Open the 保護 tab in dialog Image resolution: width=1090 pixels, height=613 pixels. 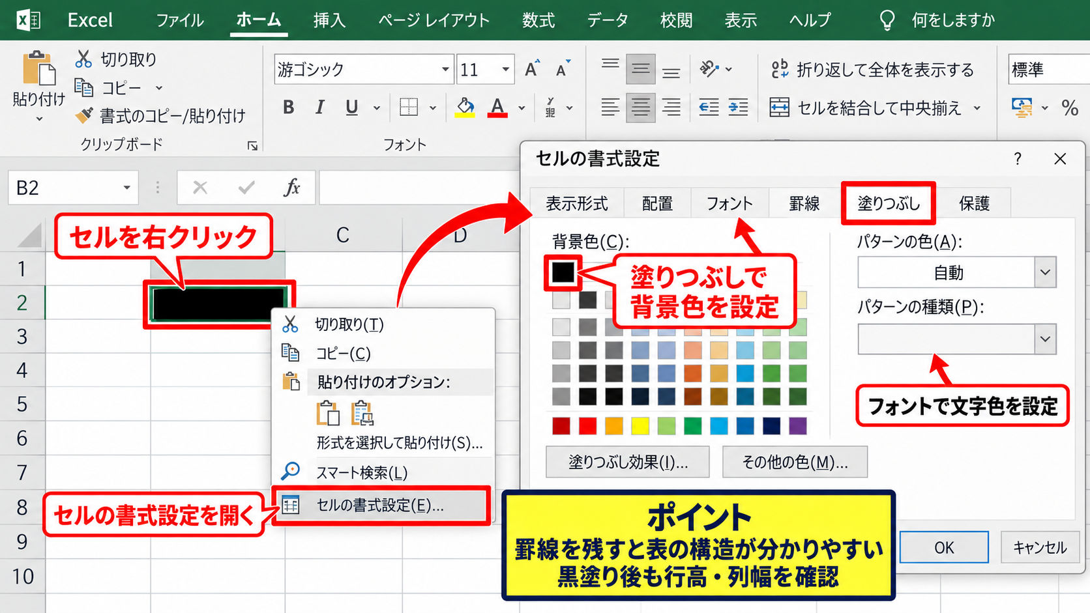[974, 203]
